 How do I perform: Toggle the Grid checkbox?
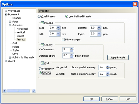[x=42, y=63]
